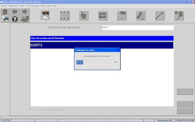Open the printer icon
195x122 pixels.
pyautogui.click(x=5, y=19)
